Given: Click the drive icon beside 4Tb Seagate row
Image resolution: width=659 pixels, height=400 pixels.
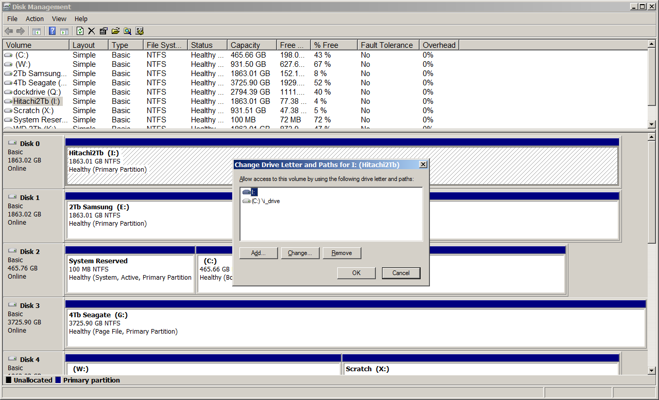Looking at the screenshot, I should 8,83.
